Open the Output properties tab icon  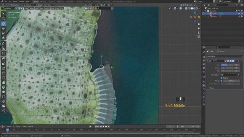coord(204,61)
